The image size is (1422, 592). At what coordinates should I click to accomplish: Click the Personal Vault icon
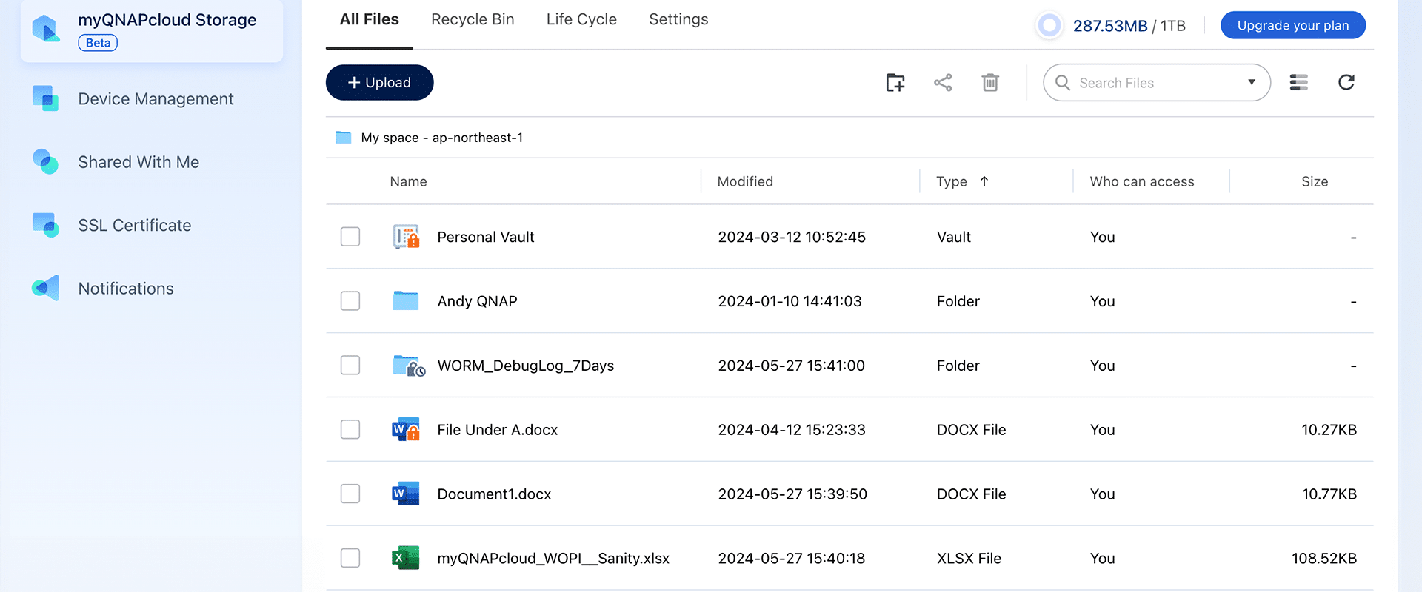406,237
